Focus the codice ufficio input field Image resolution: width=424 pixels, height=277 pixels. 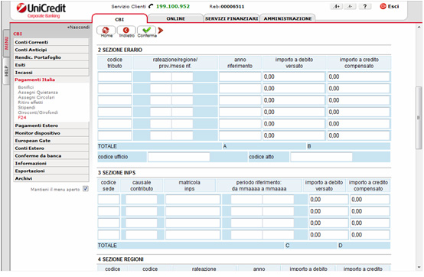pos(179,157)
